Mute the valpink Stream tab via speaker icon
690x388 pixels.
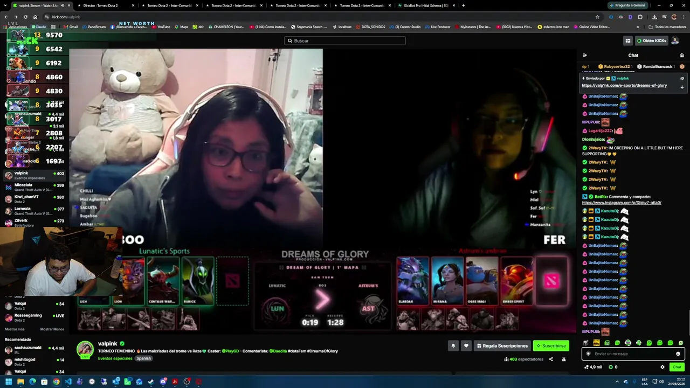(63, 5)
